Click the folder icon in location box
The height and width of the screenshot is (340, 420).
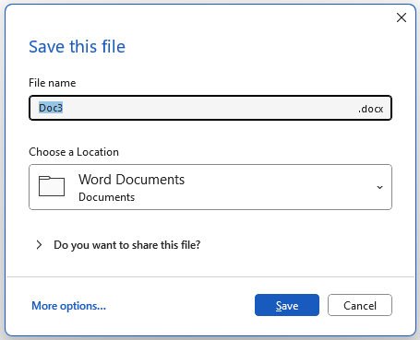pos(52,186)
